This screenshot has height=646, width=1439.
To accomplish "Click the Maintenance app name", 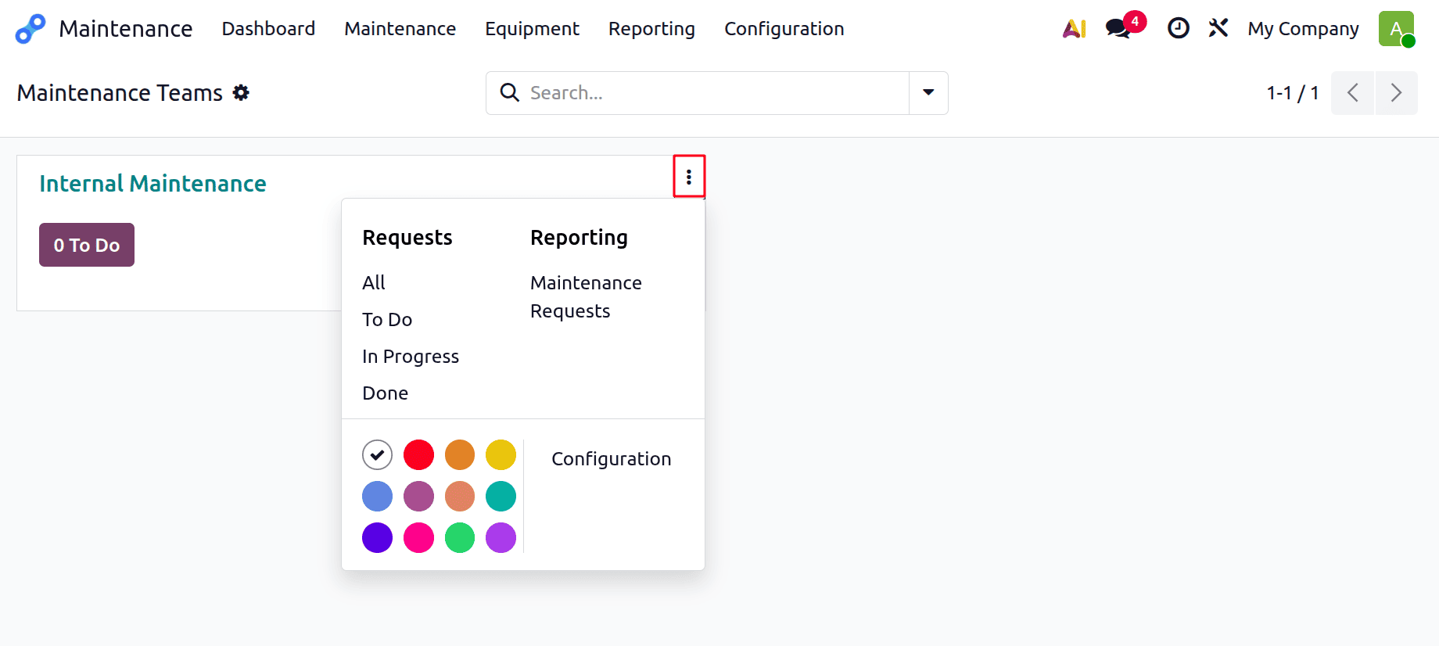I will coord(125,29).
